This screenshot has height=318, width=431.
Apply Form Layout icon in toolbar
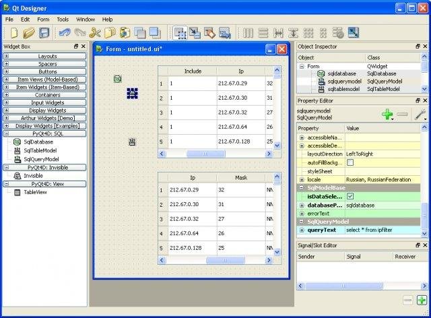[x=323, y=33]
